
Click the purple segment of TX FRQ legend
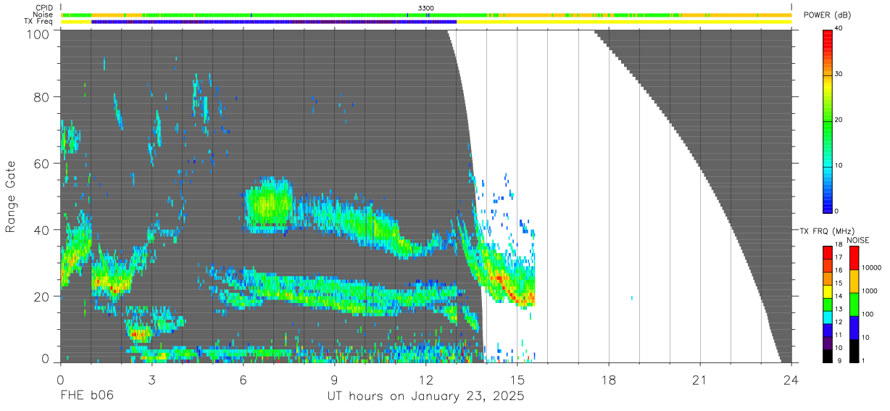pos(827,343)
